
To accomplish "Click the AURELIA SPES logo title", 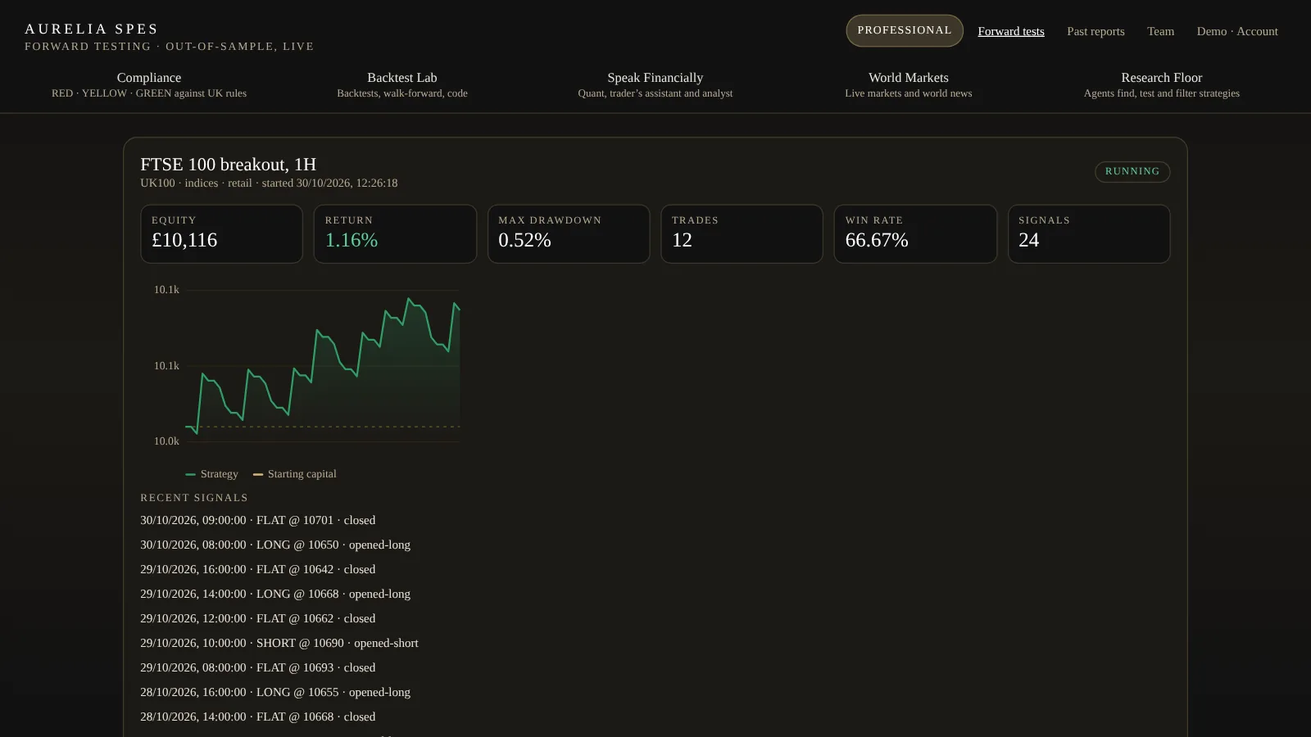I will tap(92, 29).
